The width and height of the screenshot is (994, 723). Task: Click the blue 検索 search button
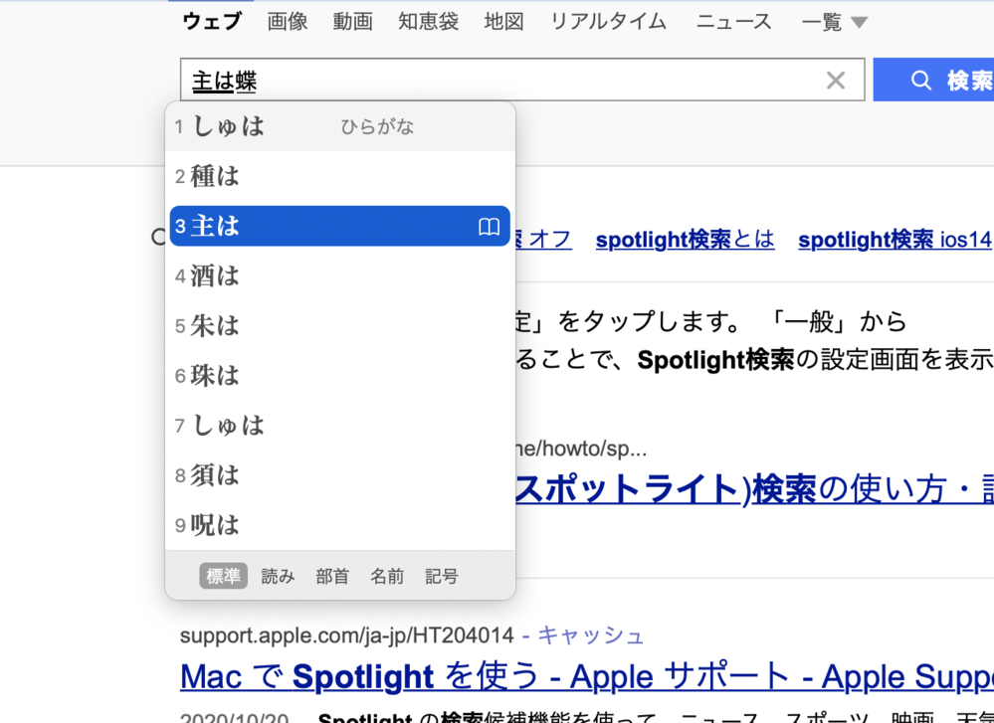[x=935, y=81]
